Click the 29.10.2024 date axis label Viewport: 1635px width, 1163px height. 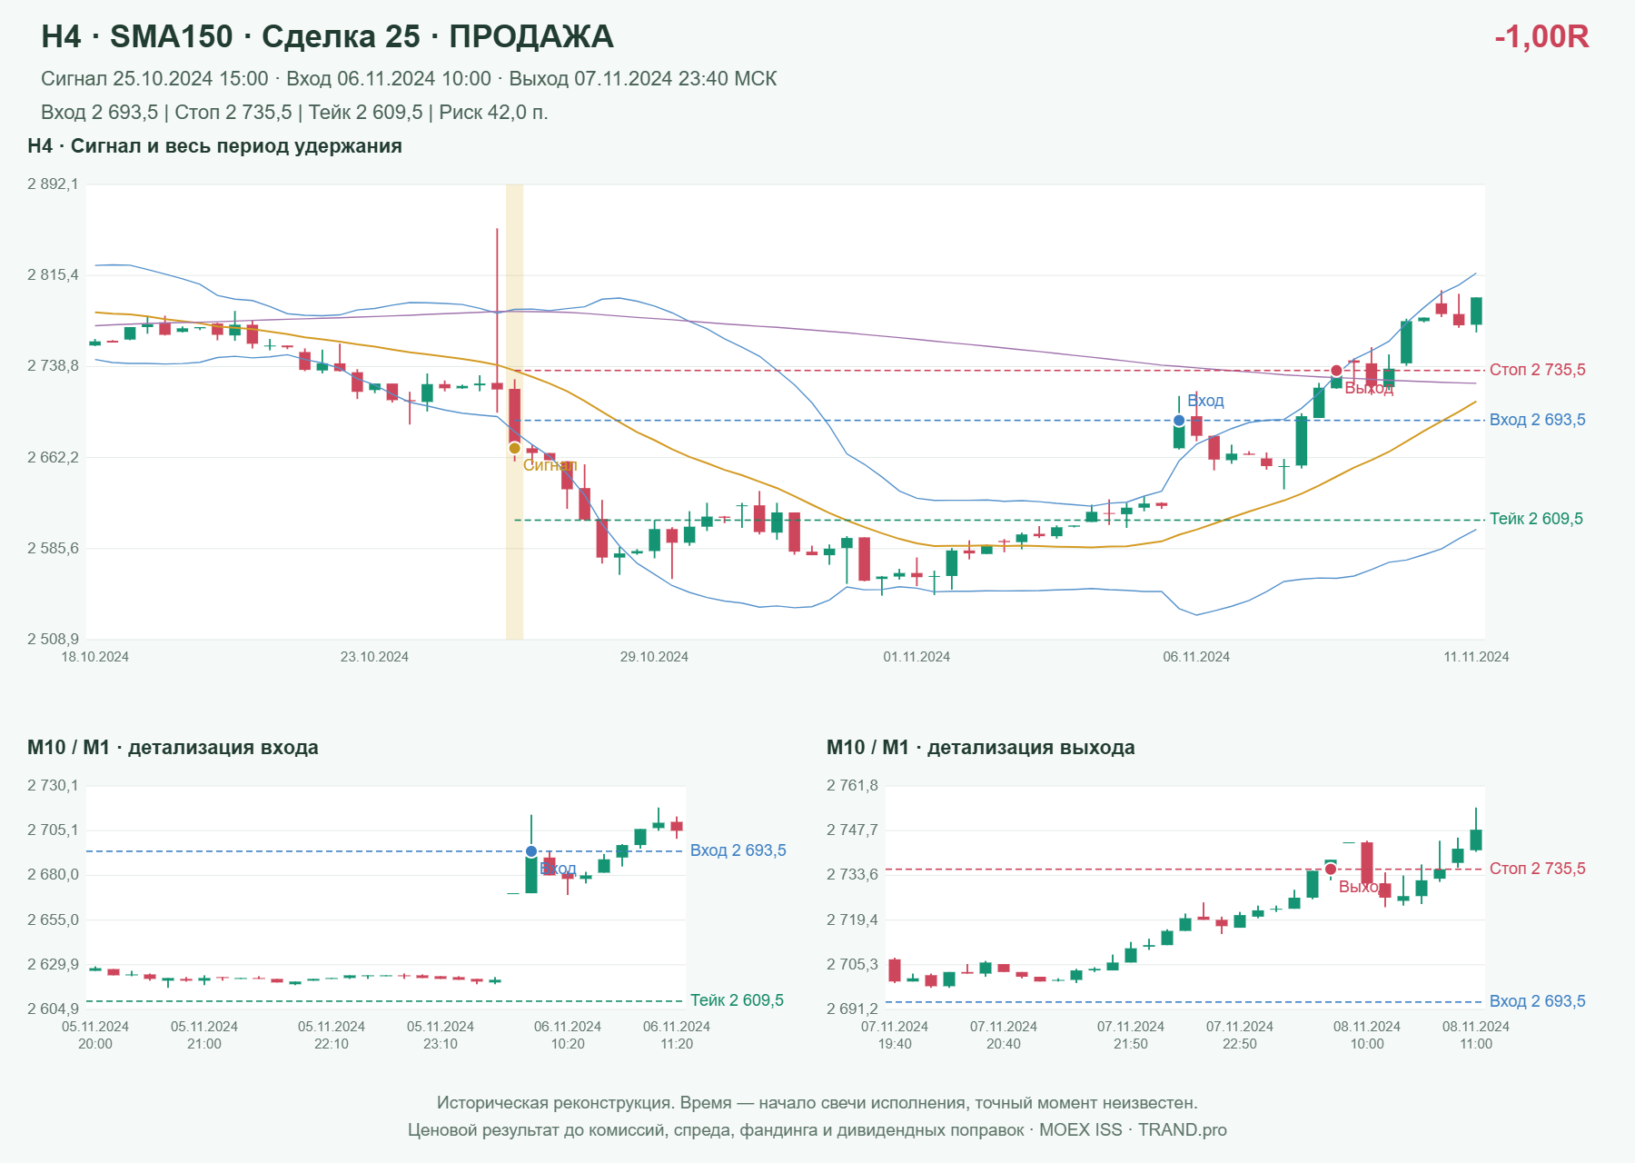[x=654, y=657]
